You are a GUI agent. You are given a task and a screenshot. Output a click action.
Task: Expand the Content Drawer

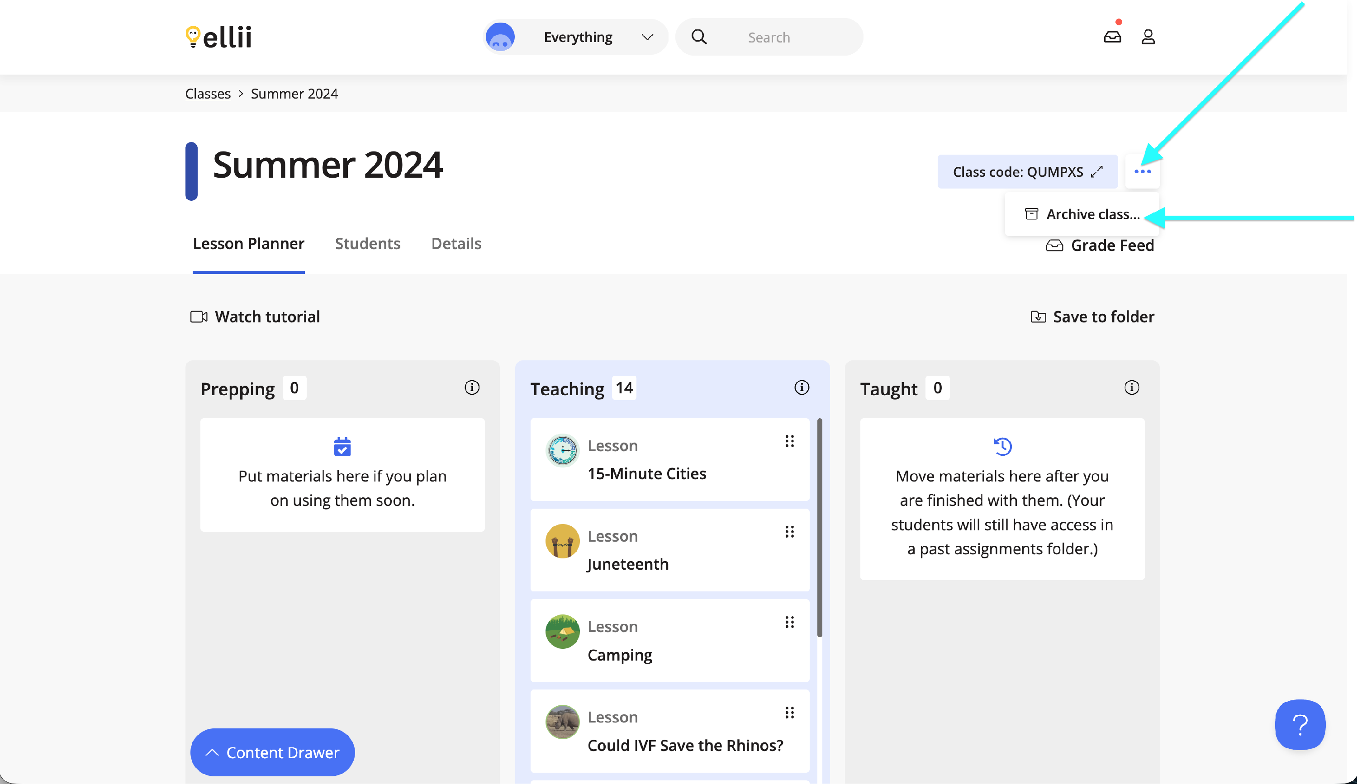[x=272, y=752]
